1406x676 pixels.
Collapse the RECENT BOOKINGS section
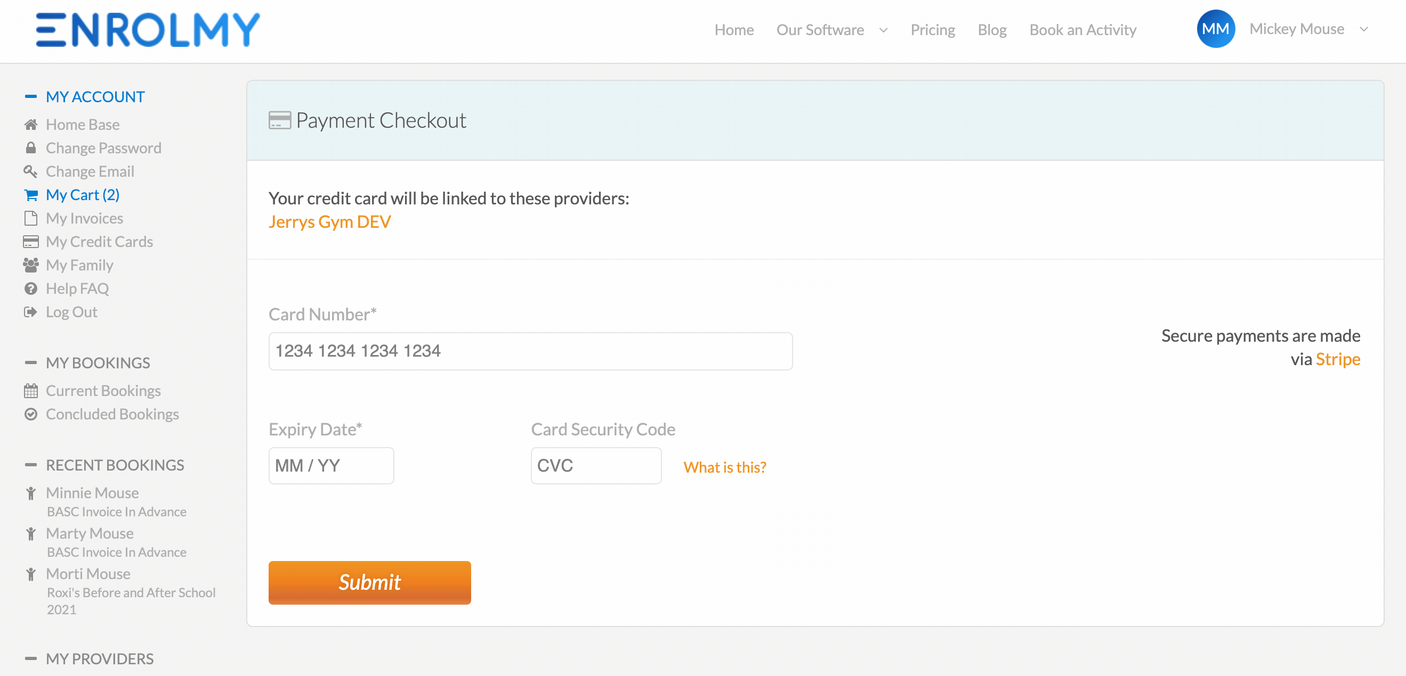tap(30, 466)
